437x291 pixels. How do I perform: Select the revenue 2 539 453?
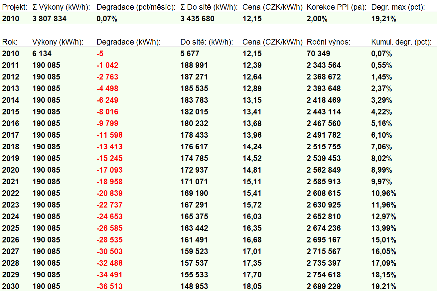tap(324, 159)
